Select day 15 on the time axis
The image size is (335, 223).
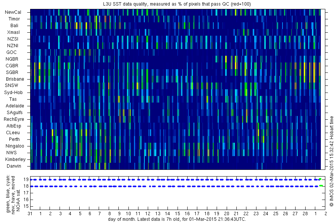[x=178, y=214]
